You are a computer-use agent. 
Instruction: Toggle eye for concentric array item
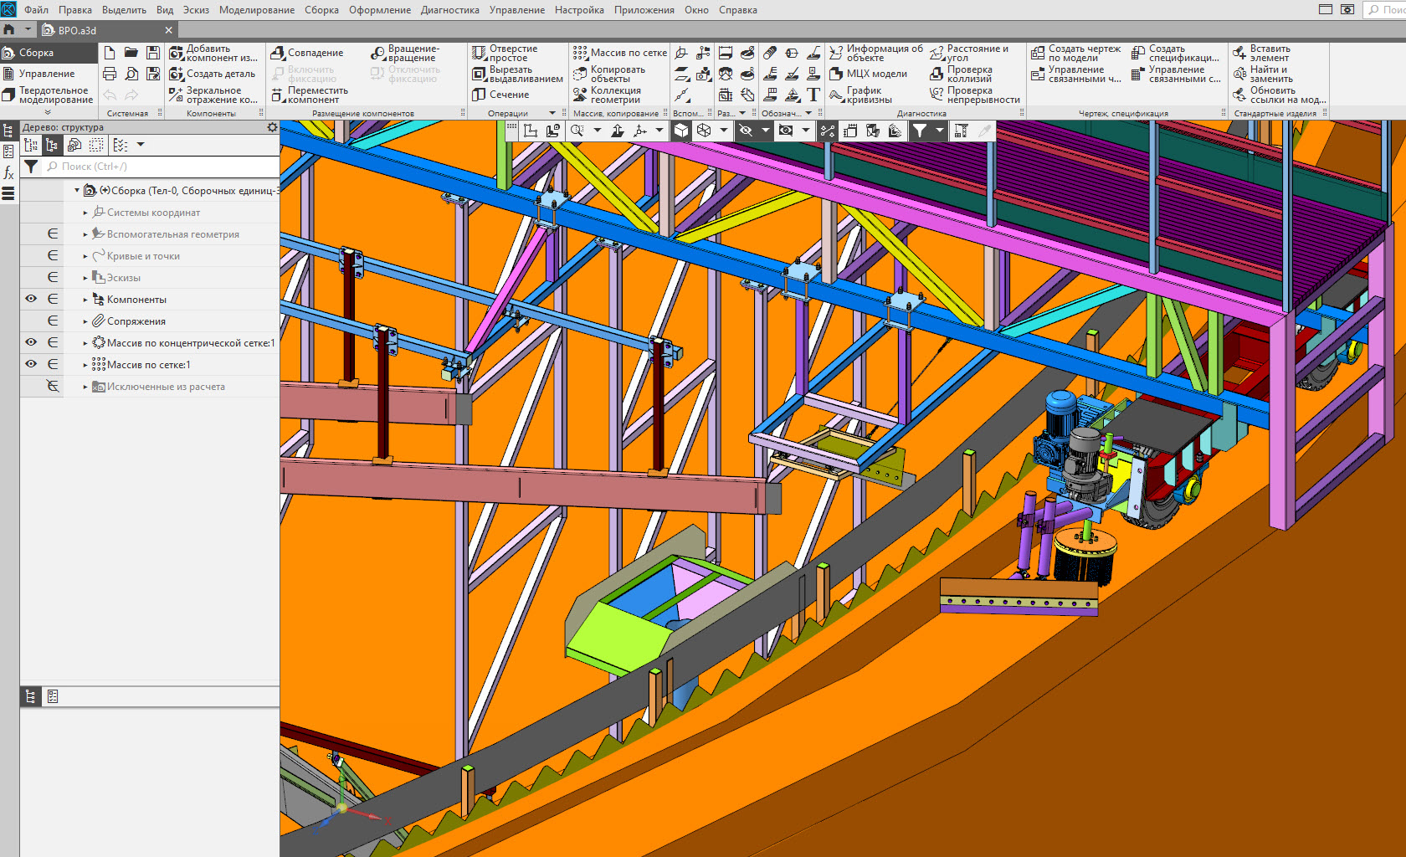(x=31, y=342)
